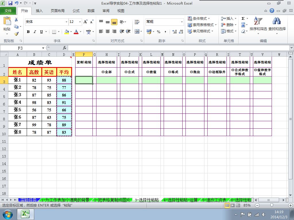Align text to top of cell
Image resolution: width=294 pixels, height=220 pixels.
pyautogui.click(x=101, y=22)
